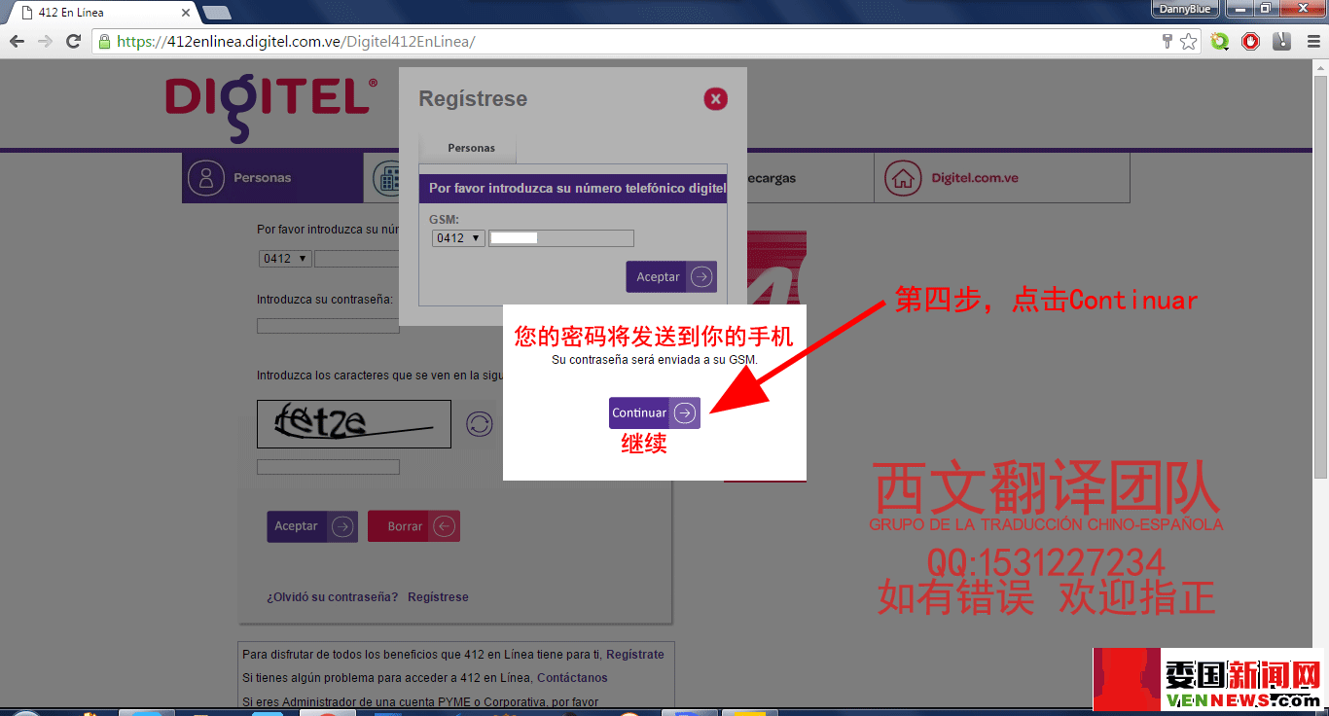This screenshot has height=716, width=1329.
Task: Go back with the browser back arrow
Action: [x=17, y=42]
